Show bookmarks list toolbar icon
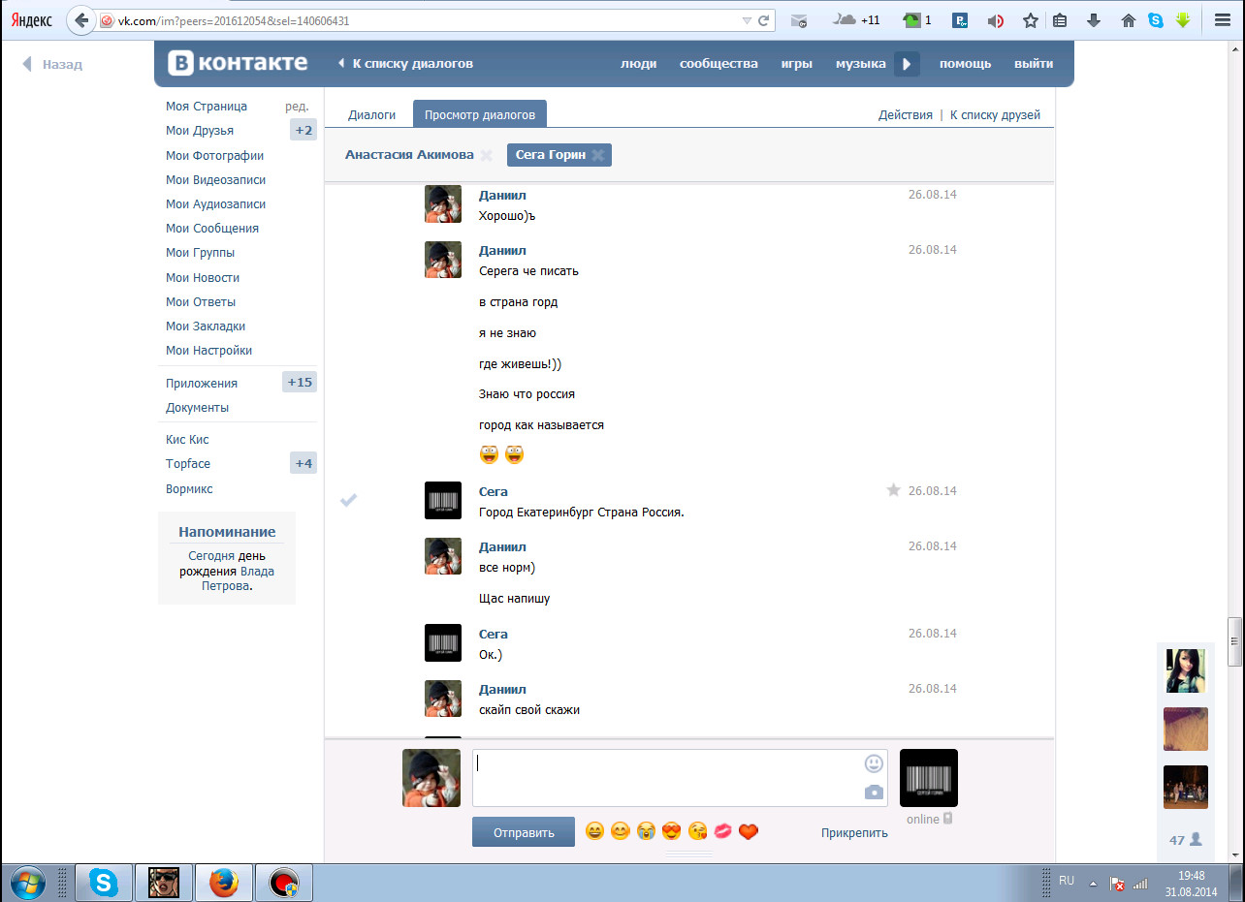 pos(1060,20)
